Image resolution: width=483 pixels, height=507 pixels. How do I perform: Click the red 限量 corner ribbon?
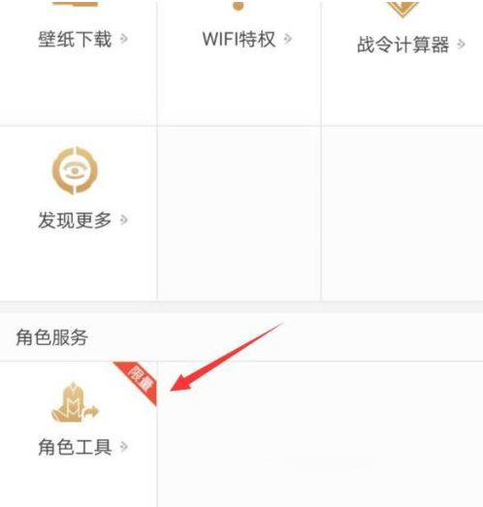[x=139, y=380]
